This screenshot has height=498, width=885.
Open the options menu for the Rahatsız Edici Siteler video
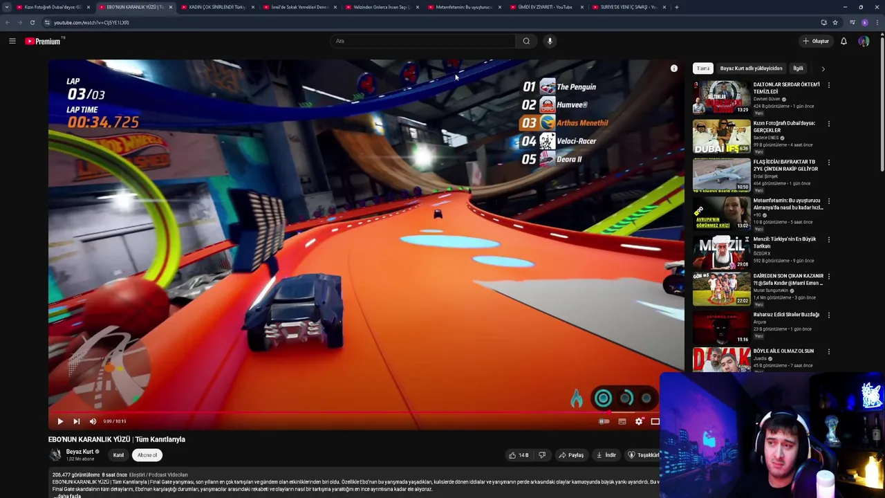click(829, 315)
